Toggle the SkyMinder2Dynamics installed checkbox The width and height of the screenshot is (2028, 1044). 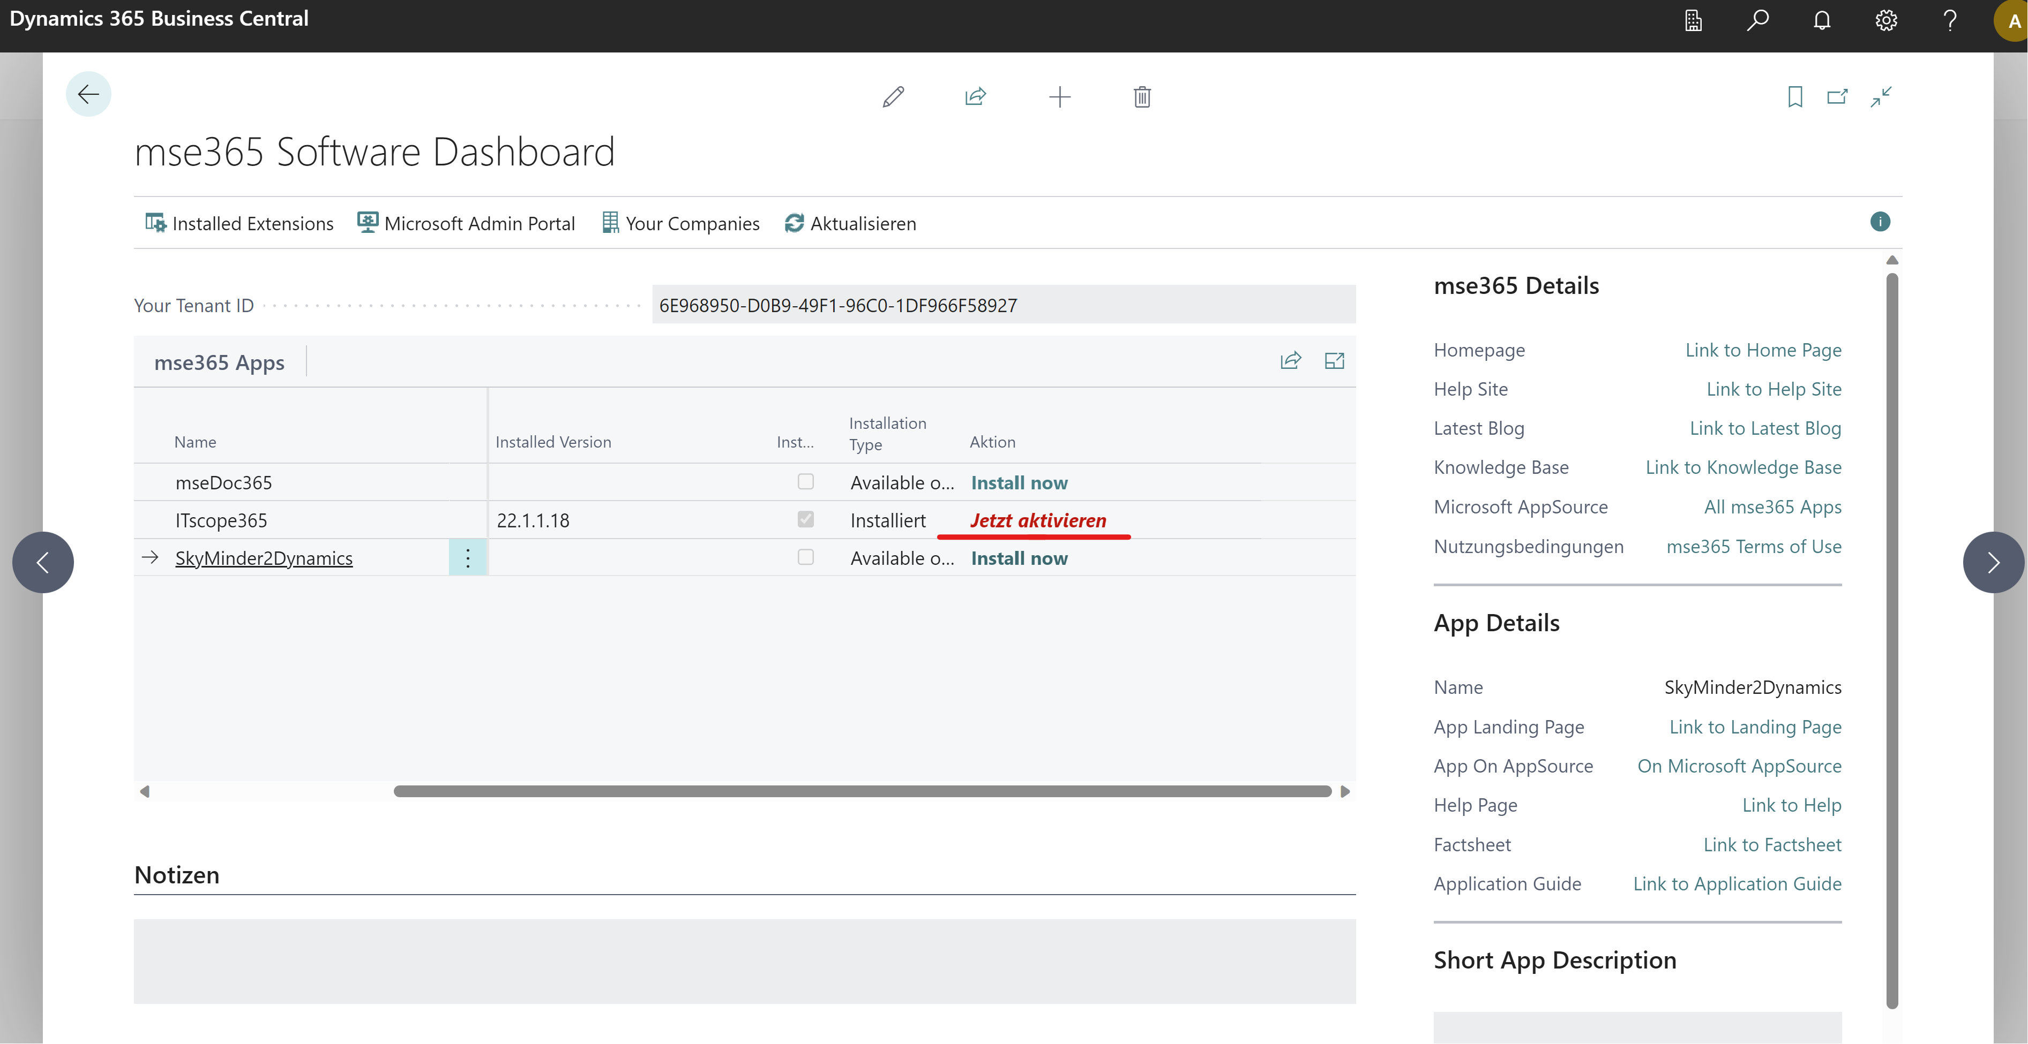[805, 557]
